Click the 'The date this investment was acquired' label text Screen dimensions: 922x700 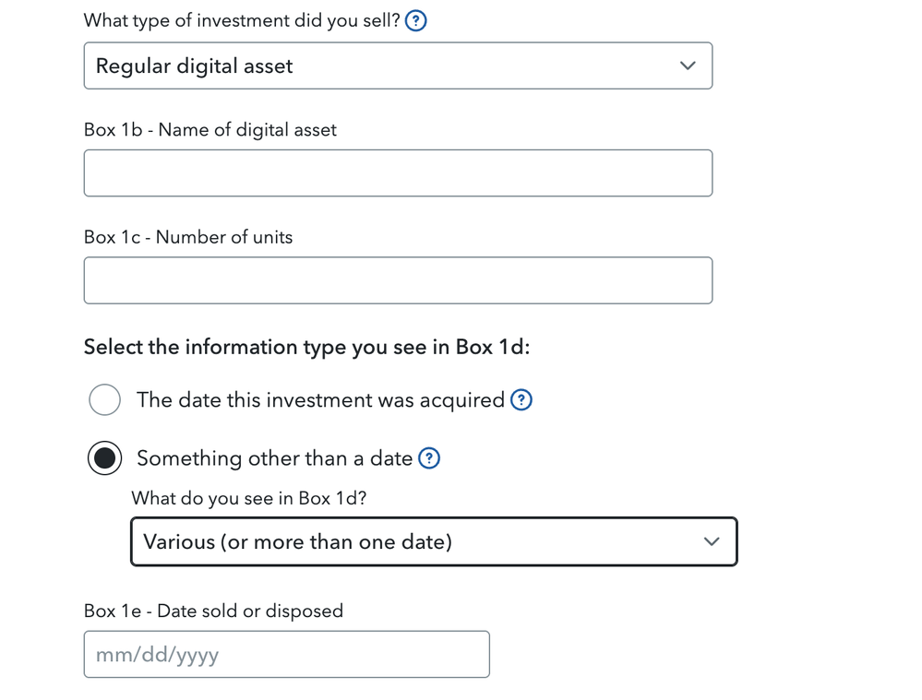(320, 400)
